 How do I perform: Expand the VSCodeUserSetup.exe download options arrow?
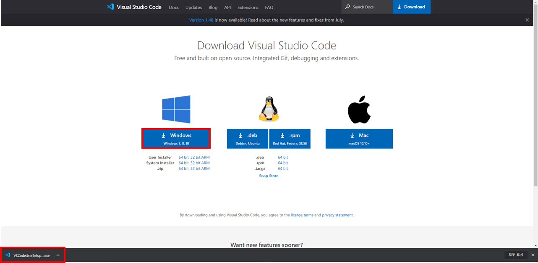(58, 255)
